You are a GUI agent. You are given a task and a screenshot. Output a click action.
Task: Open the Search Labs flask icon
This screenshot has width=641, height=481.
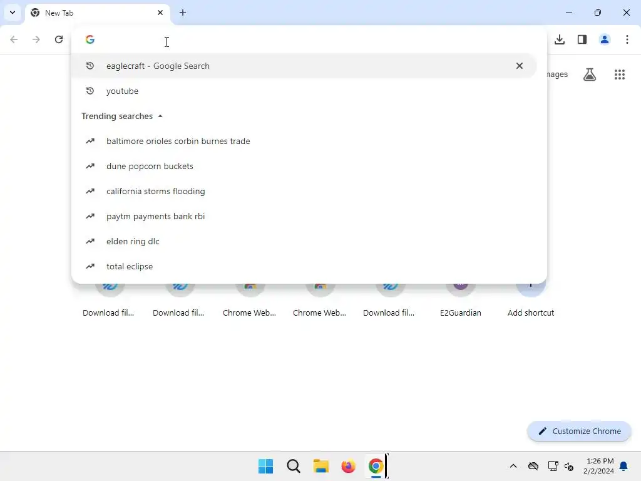590,75
